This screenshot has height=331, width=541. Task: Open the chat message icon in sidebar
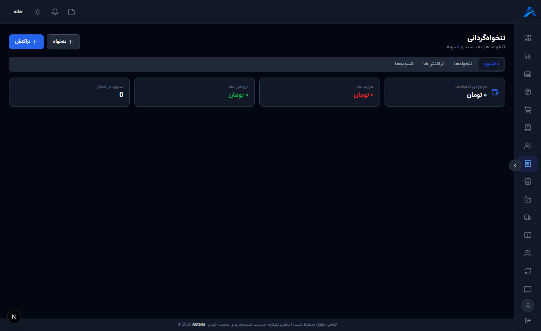527,289
